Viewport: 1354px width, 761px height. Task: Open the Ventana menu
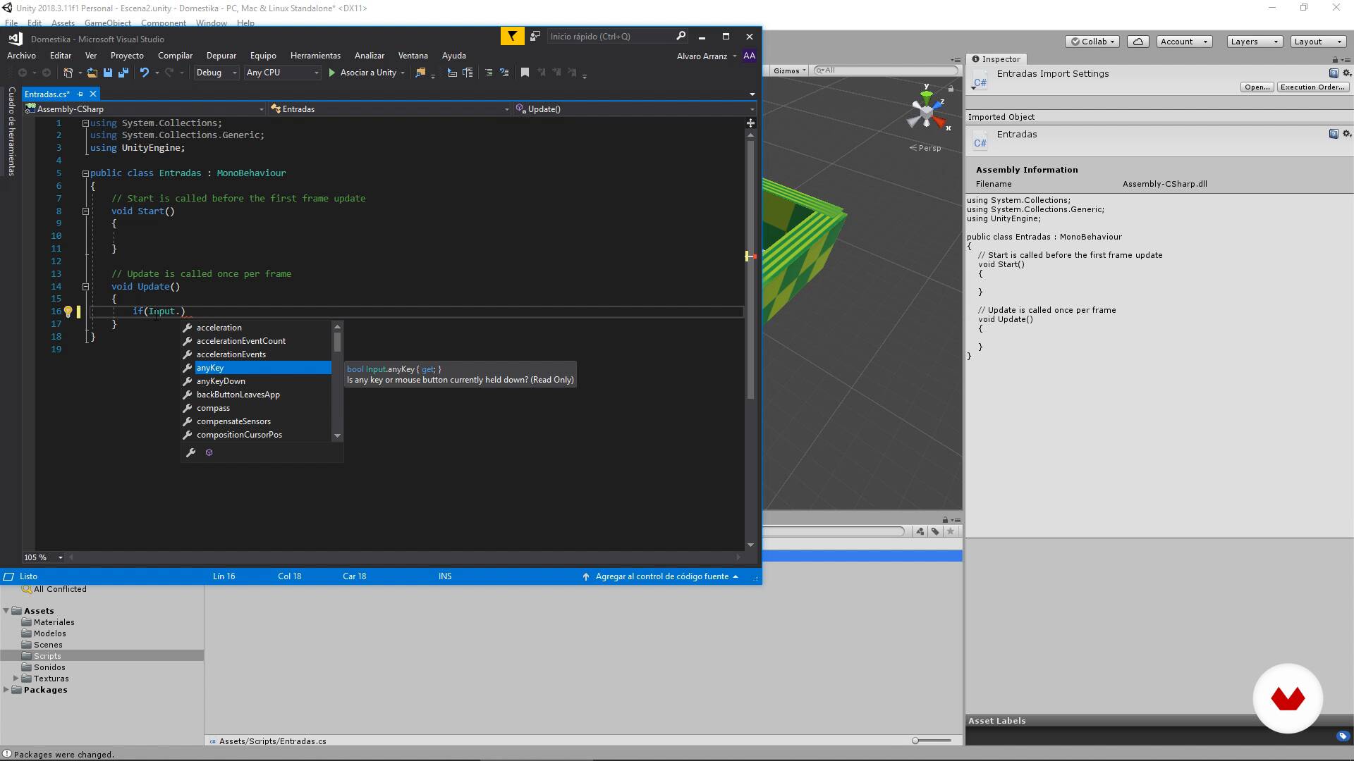tap(413, 56)
